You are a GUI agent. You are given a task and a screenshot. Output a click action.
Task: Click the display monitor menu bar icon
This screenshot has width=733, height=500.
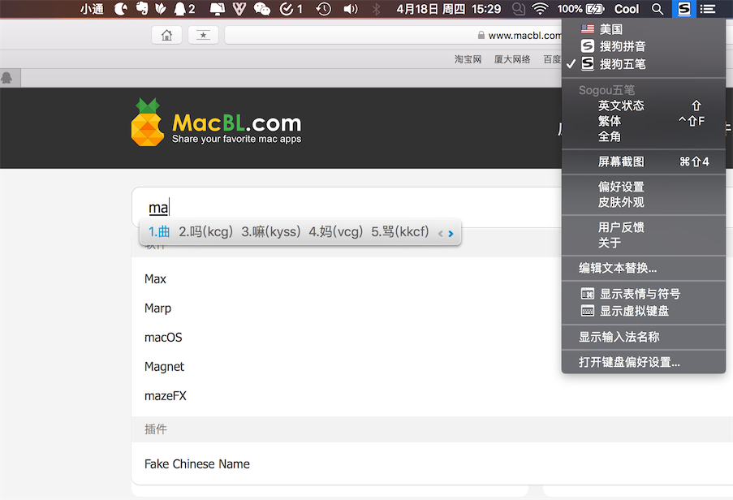point(217,9)
